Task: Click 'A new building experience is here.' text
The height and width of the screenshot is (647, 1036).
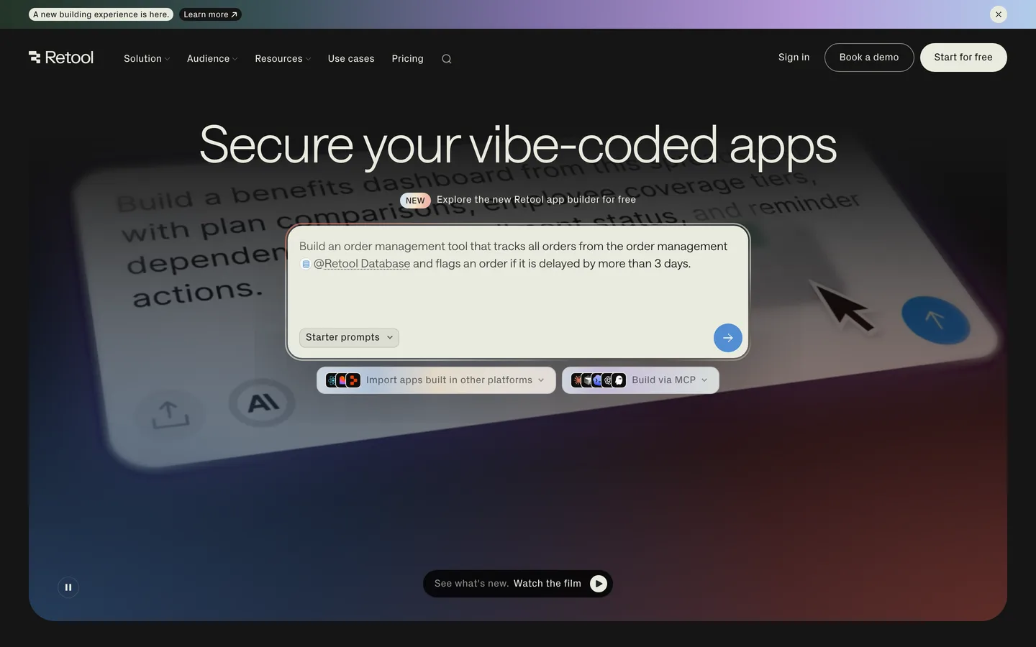Action: (x=101, y=14)
